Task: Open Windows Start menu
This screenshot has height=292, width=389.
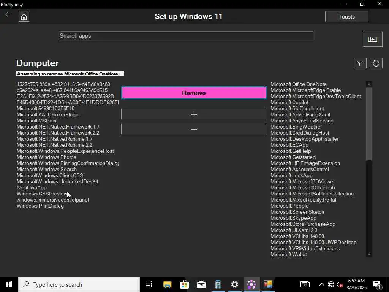Action: tap(9, 284)
